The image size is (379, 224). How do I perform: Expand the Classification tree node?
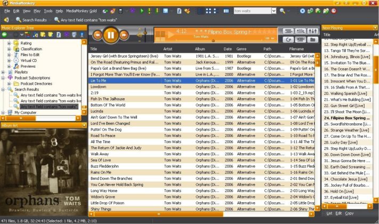(9, 49)
